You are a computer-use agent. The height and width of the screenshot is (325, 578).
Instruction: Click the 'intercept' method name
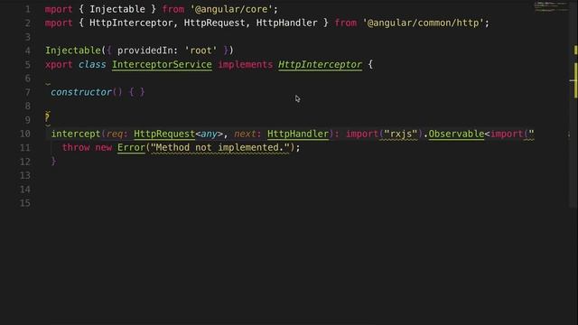point(76,134)
